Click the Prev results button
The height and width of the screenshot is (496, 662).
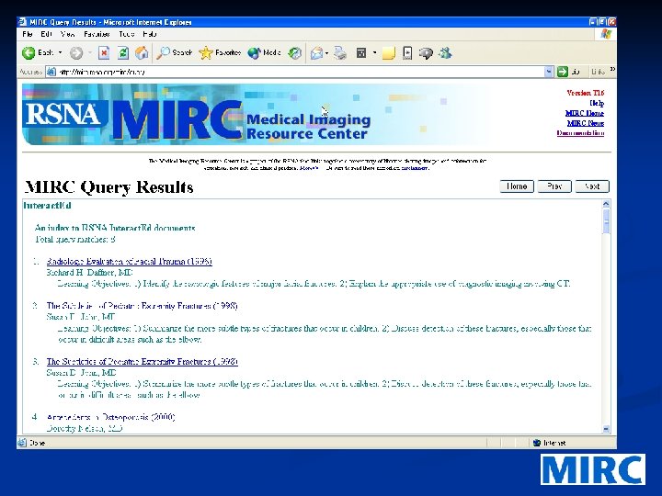pyautogui.click(x=554, y=186)
